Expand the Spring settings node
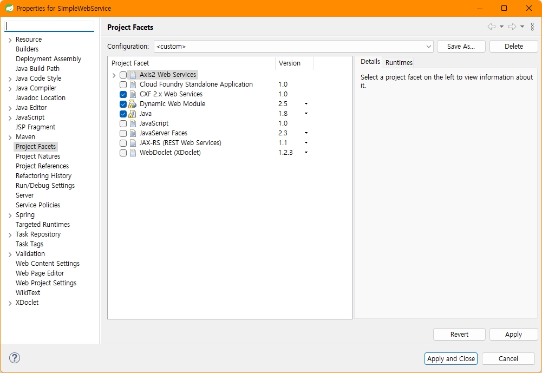Image resolution: width=542 pixels, height=373 pixels. (x=10, y=215)
